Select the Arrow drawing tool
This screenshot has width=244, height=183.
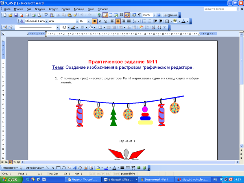click(53, 168)
